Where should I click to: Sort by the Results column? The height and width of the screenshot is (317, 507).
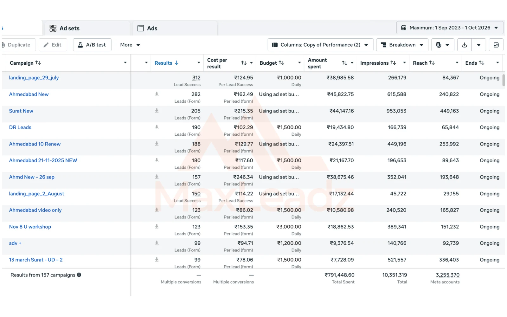click(167, 63)
